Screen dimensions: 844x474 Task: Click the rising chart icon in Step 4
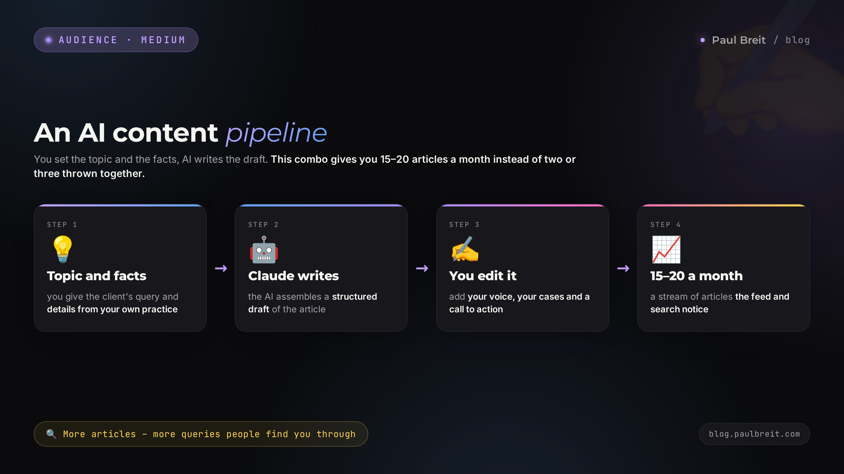pyautogui.click(x=666, y=249)
